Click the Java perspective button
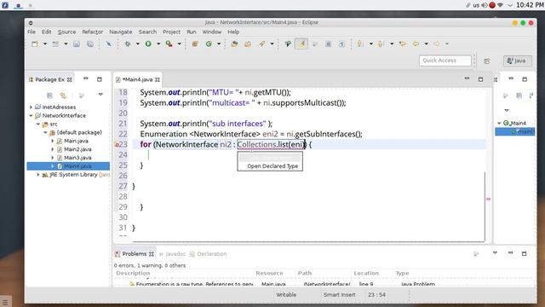Viewport: 545px width, 307px height. pos(518,61)
